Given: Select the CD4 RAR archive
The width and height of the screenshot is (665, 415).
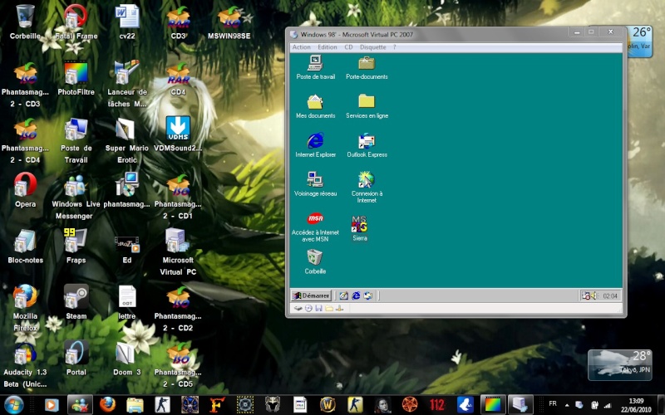Looking at the screenshot, I should [x=178, y=78].
